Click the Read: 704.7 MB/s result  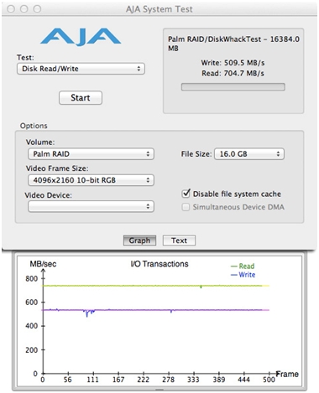233,73
